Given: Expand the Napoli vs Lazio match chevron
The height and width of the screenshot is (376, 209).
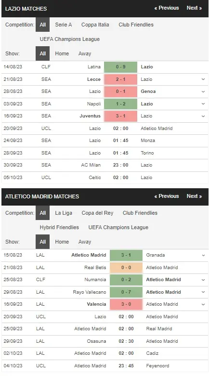Looking at the screenshot, I should (203, 104).
